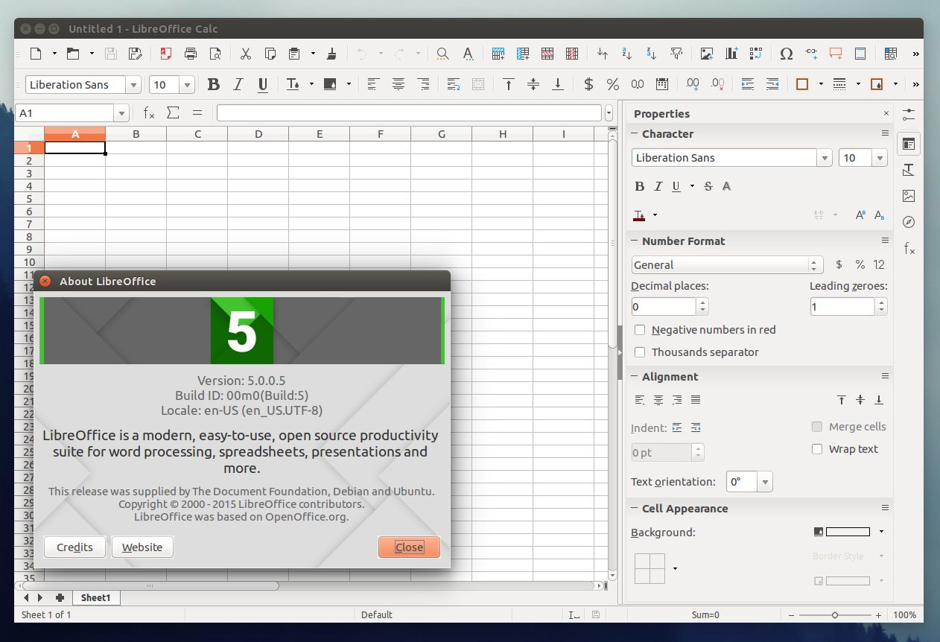Apply currency number format
Screen dimensions: 940x642
(x=588, y=84)
